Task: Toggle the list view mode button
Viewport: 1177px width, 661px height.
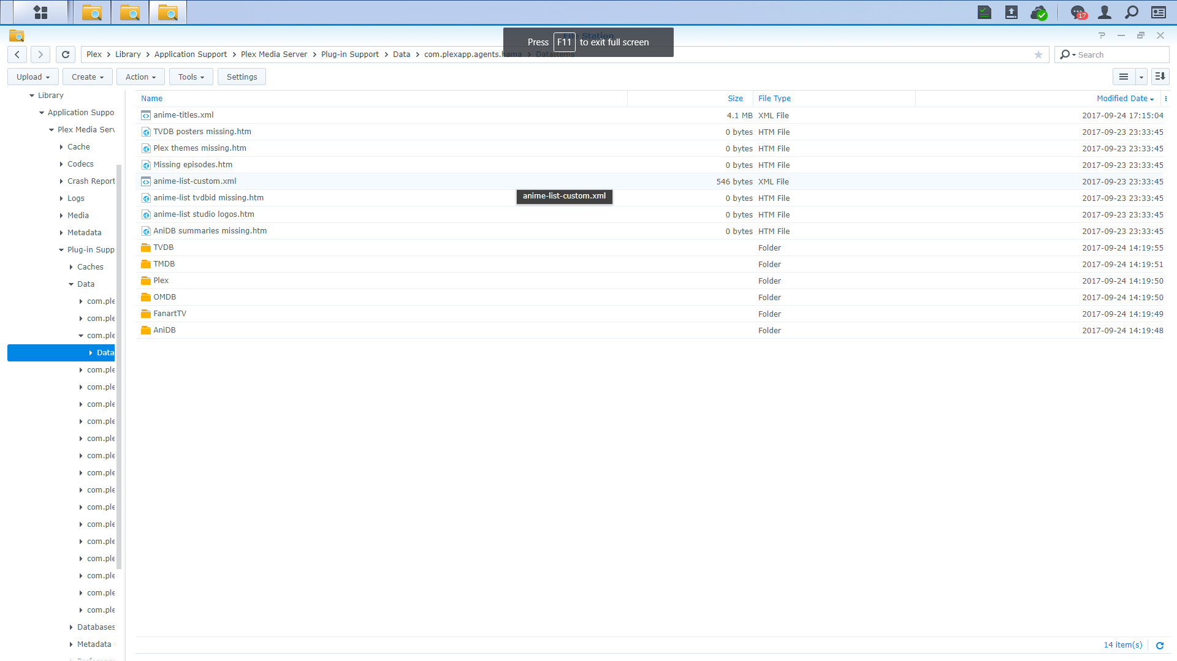Action: click(x=1124, y=76)
